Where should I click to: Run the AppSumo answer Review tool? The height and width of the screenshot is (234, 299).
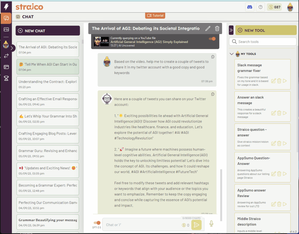click(285, 204)
